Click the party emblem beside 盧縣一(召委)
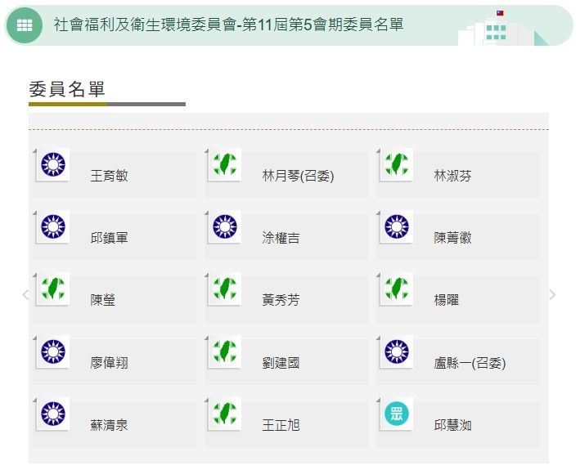 pyautogui.click(x=397, y=352)
